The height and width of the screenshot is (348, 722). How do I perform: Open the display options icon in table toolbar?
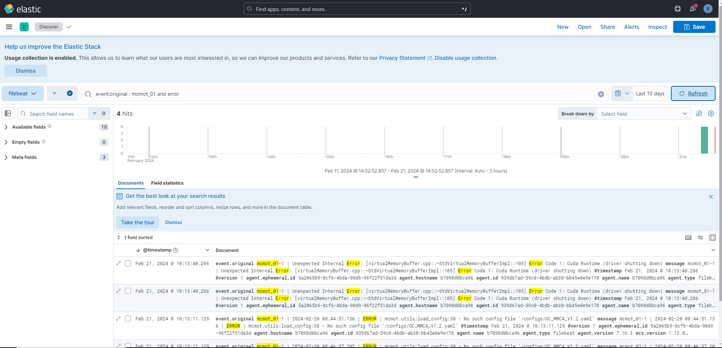(x=700, y=238)
